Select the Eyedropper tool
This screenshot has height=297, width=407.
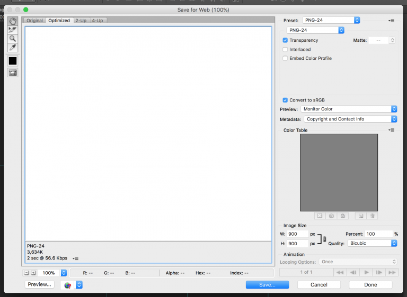(13, 48)
